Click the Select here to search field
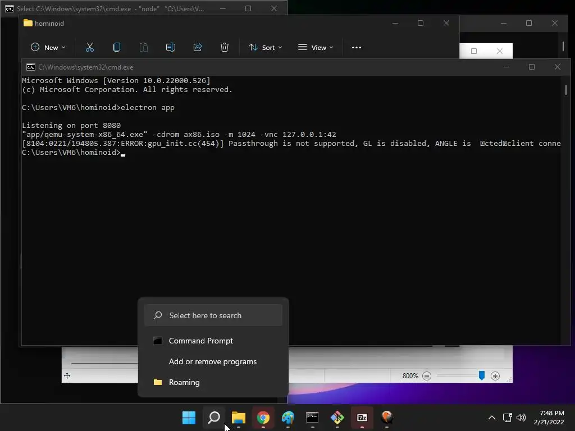 [x=213, y=315]
